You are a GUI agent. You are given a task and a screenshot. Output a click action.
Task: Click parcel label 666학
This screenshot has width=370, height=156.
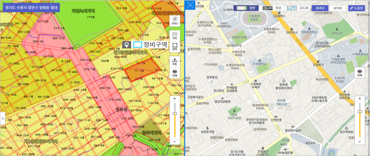click(x=105, y=61)
